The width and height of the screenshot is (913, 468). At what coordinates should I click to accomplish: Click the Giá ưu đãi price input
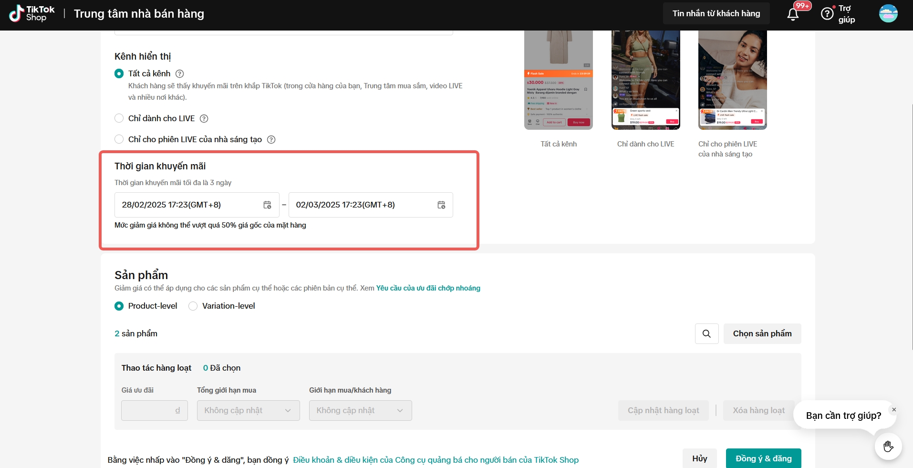155,410
